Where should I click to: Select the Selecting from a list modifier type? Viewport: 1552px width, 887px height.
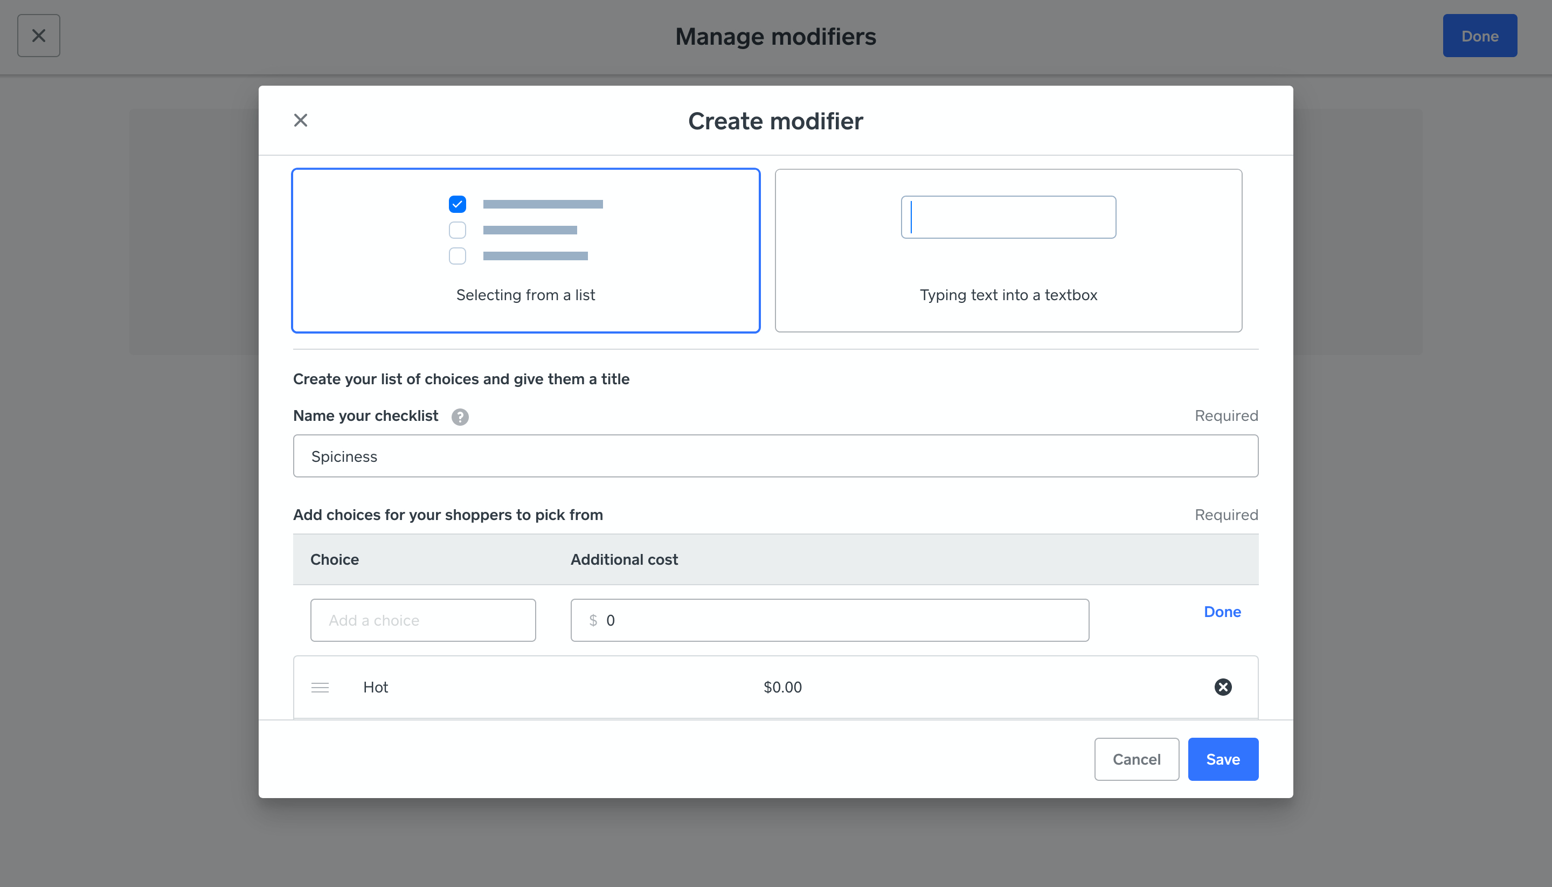(525, 251)
